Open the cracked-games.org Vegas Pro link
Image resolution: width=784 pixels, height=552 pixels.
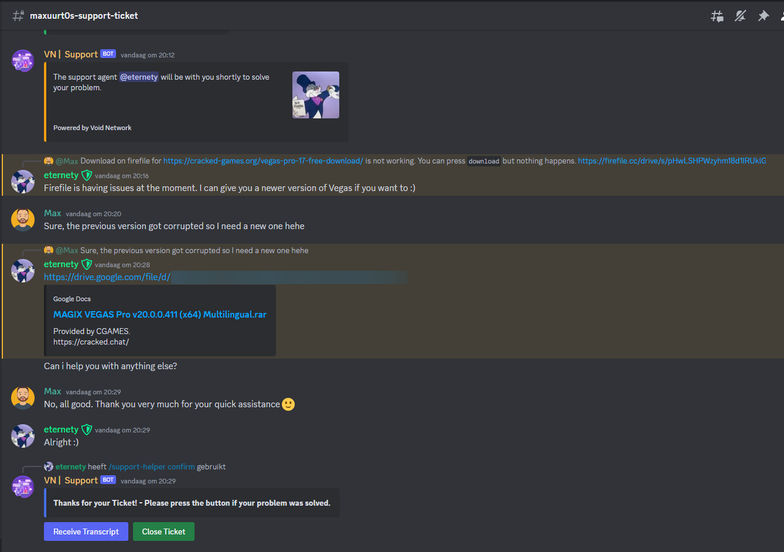[x=263, y=161]
